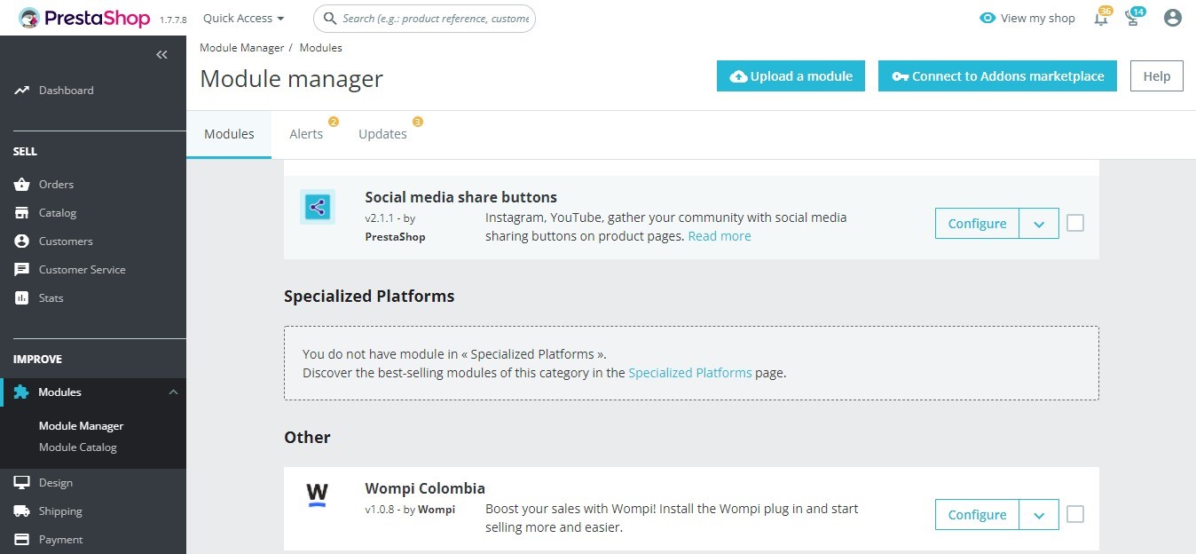Select the Orders sidebar icon
This screenshot has width=1196, height=554.
[22, 184]
